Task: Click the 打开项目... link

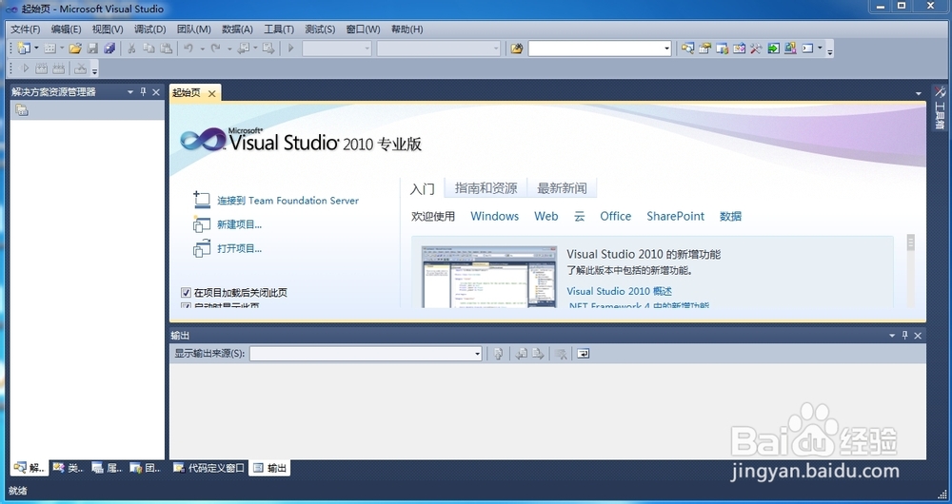Action: coord(239,248)
